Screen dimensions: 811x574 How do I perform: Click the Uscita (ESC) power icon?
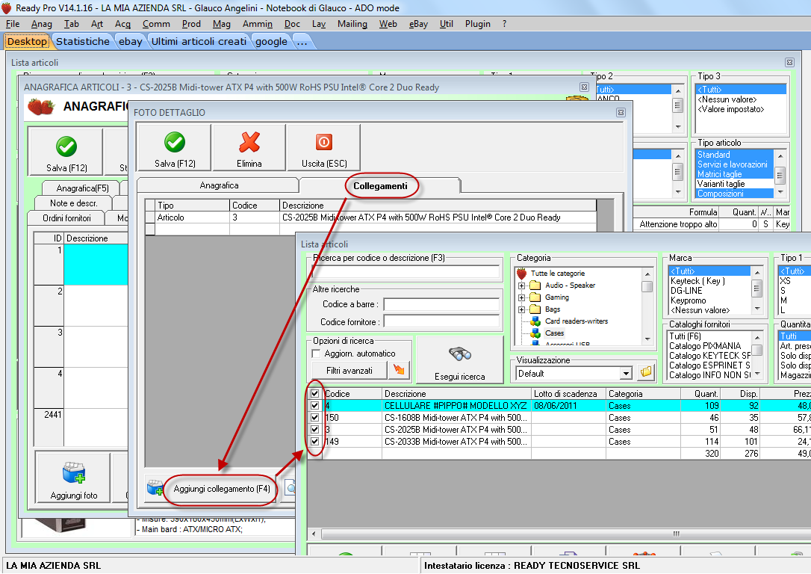tap(324, 142)
